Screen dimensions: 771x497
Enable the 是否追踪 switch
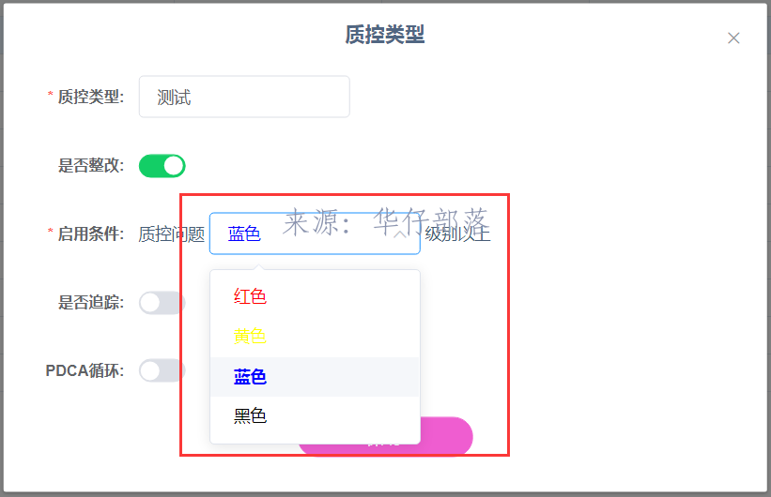(x=162, y=303)
